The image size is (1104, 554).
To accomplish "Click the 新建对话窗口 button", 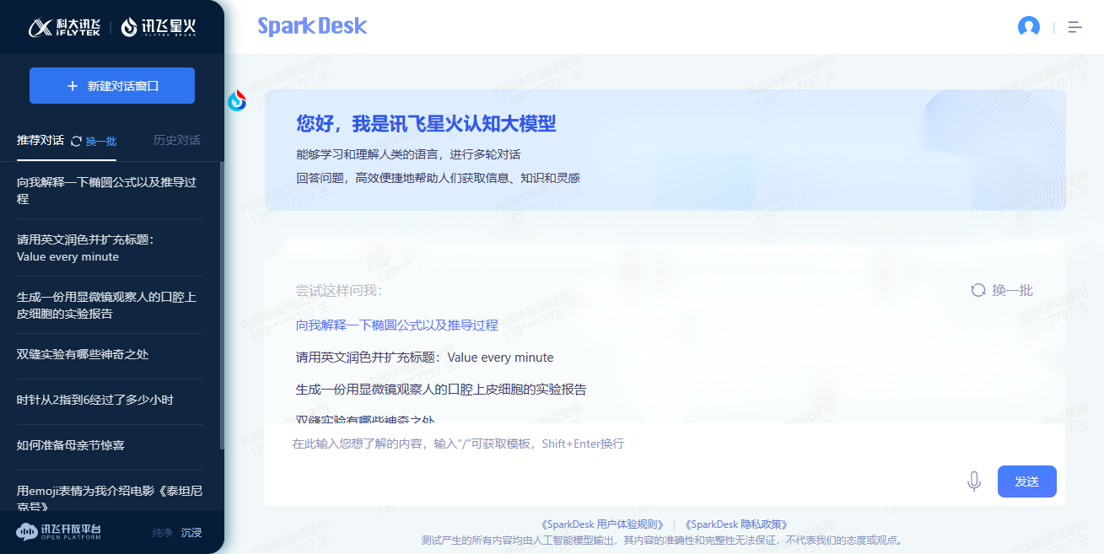I will click(x=111, y=85).
